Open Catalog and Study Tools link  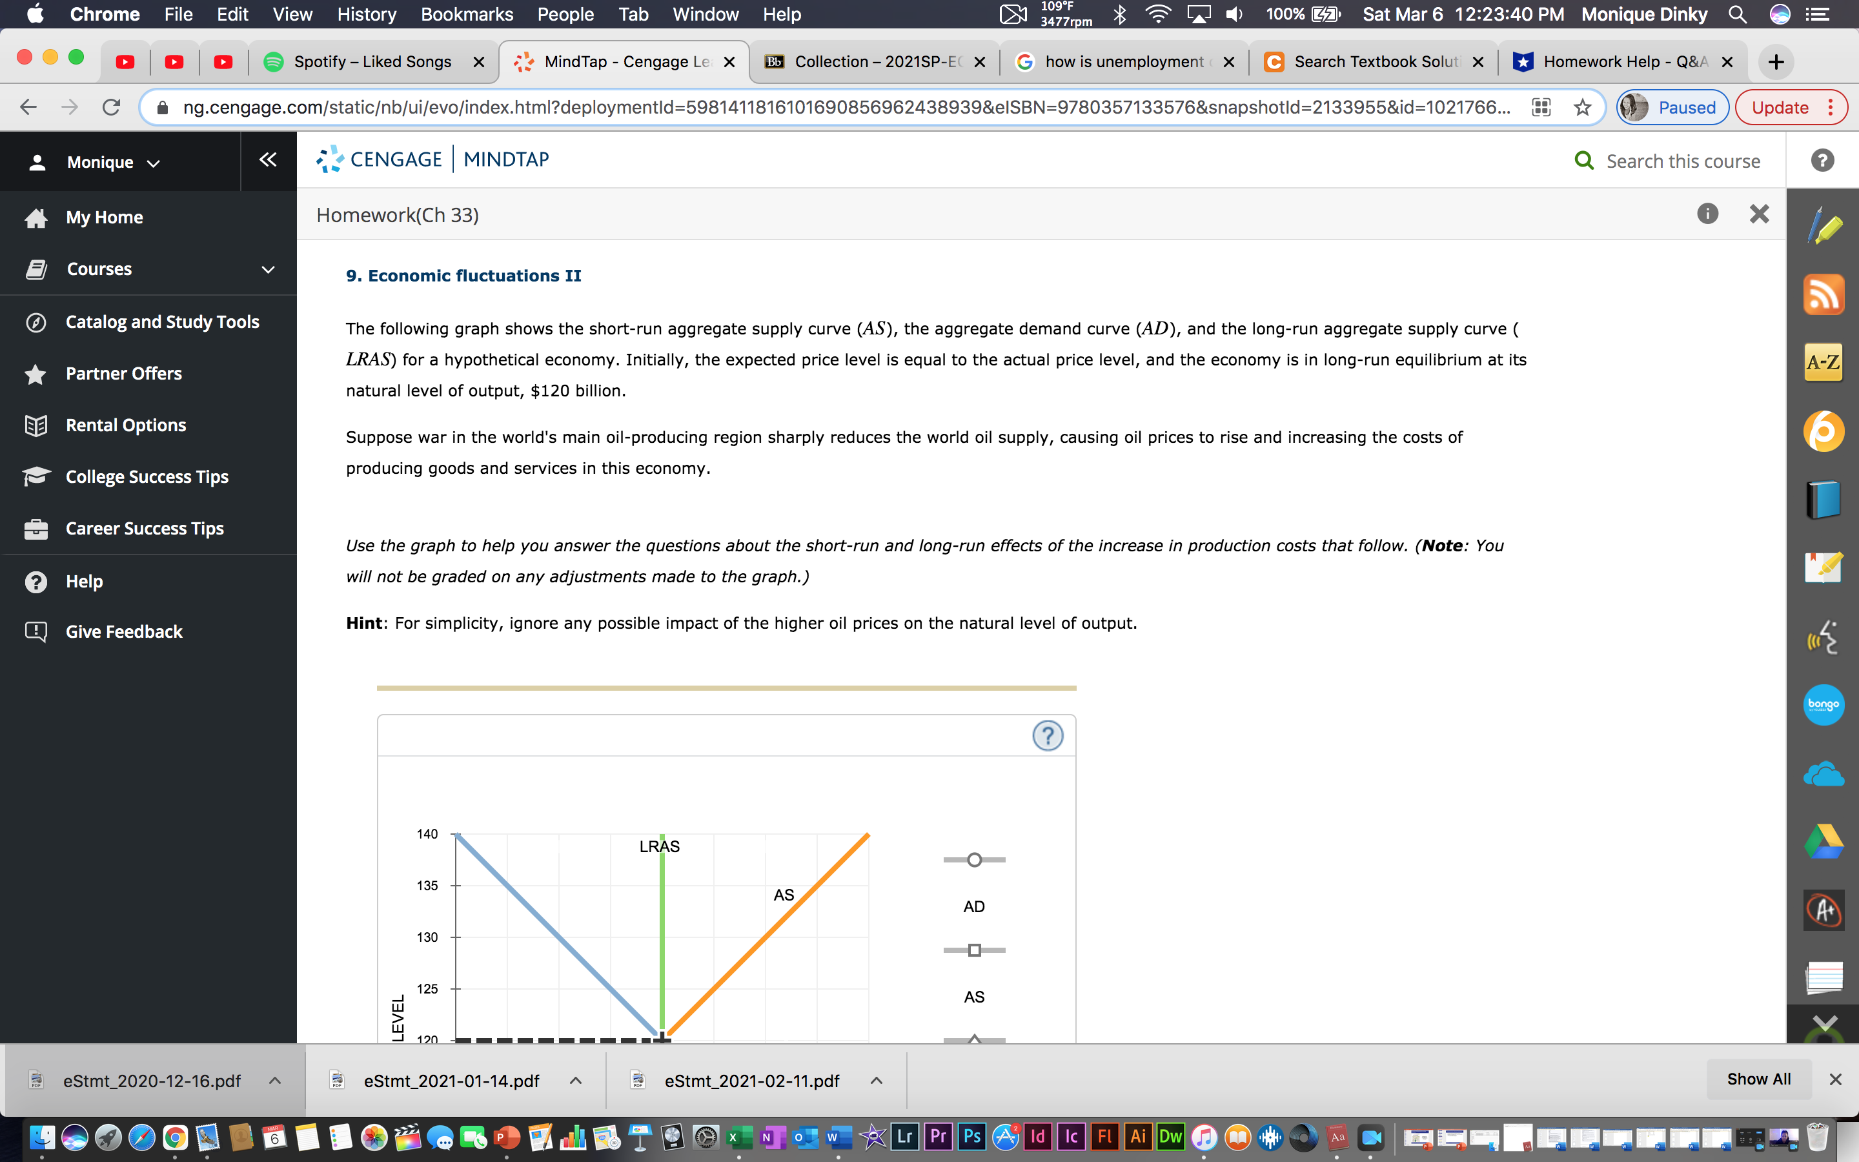(162, 321)
